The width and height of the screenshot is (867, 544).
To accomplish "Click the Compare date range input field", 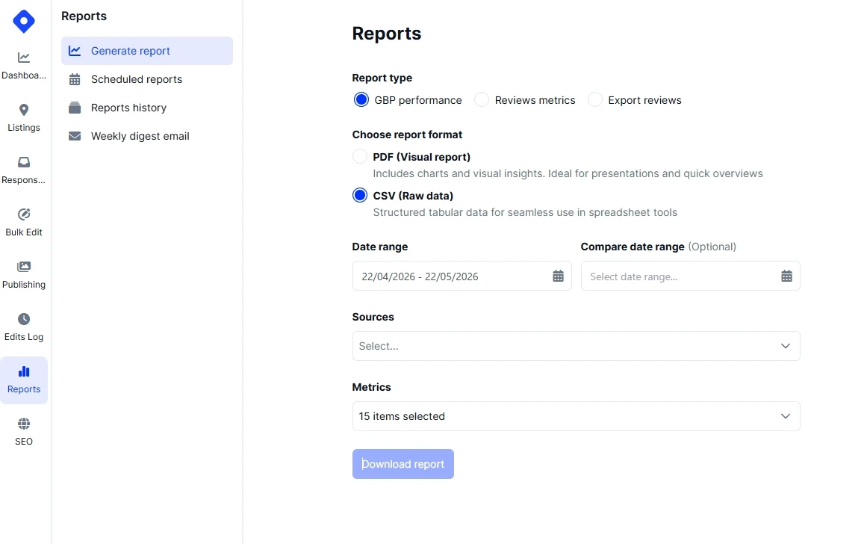I will (690, 276).
